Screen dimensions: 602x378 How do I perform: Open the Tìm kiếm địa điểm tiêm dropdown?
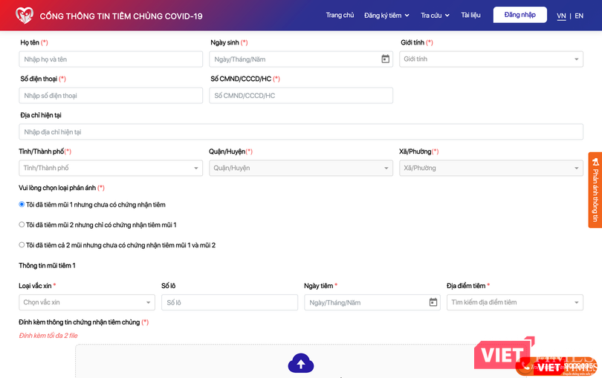tap(515, 302)
